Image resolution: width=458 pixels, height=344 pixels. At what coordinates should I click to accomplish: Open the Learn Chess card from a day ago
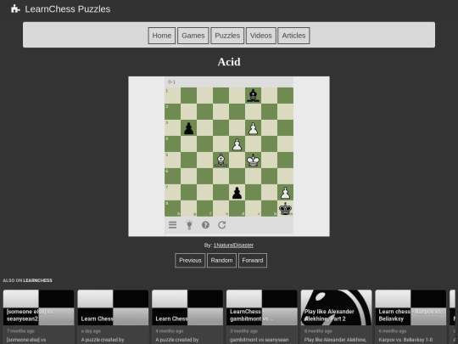tap(113, 317)
